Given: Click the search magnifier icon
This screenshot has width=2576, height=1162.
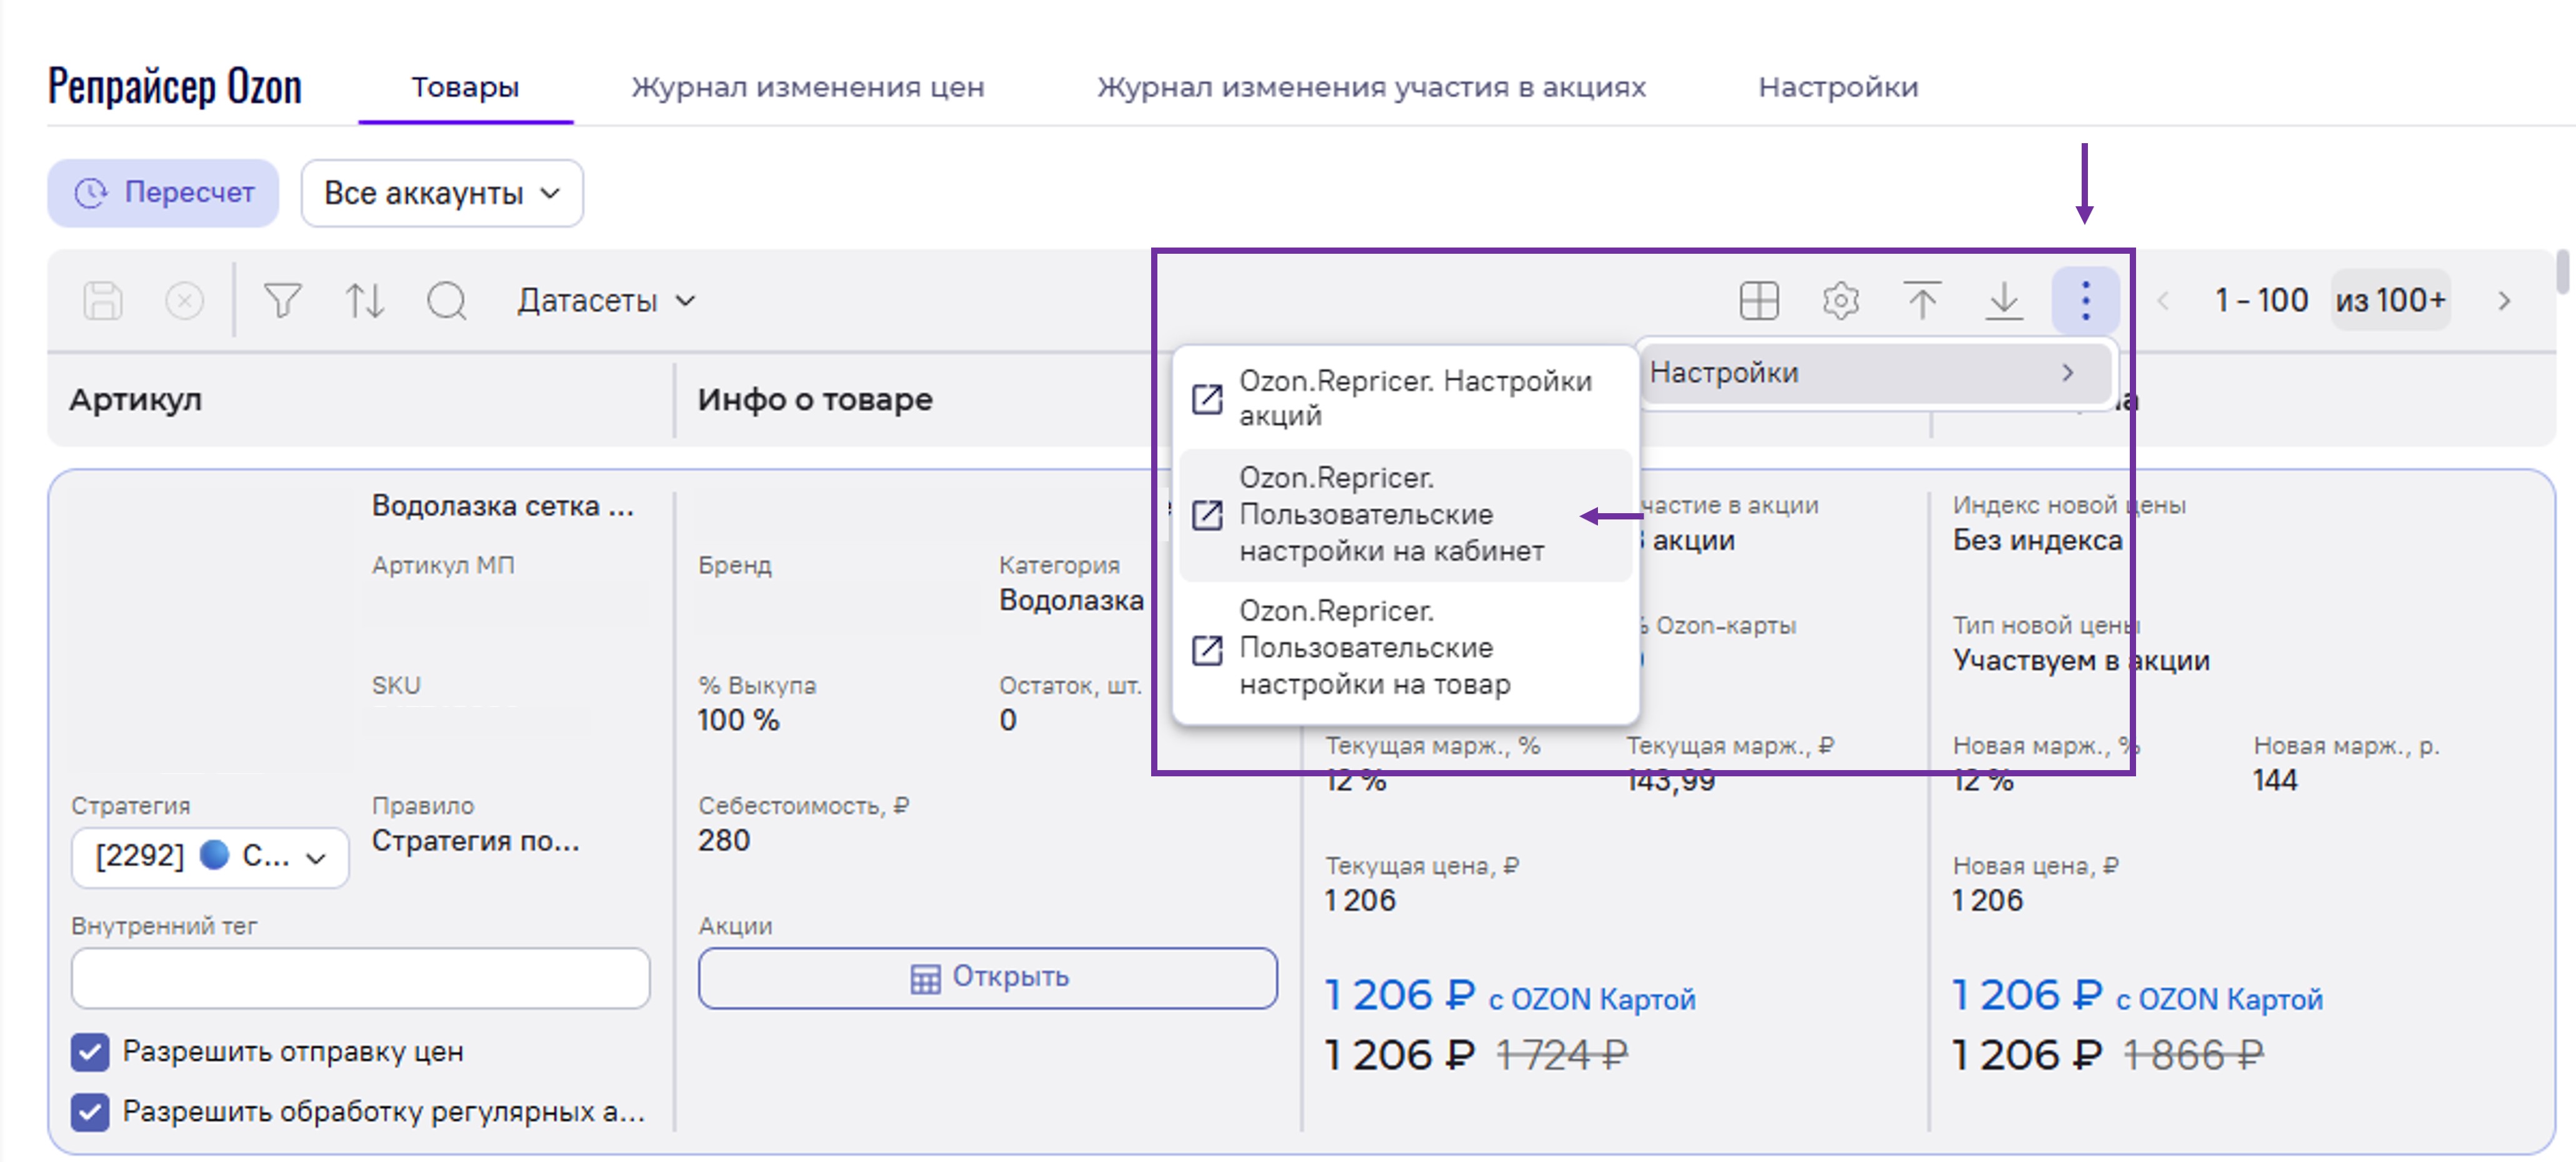Looking at the screenshot, I should (446, 300).
